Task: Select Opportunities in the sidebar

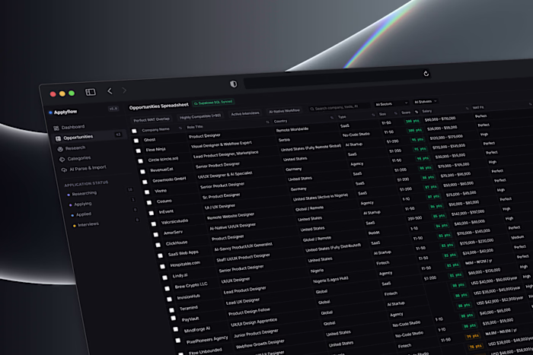Action: pyautogui.click(x=89, y=136)
